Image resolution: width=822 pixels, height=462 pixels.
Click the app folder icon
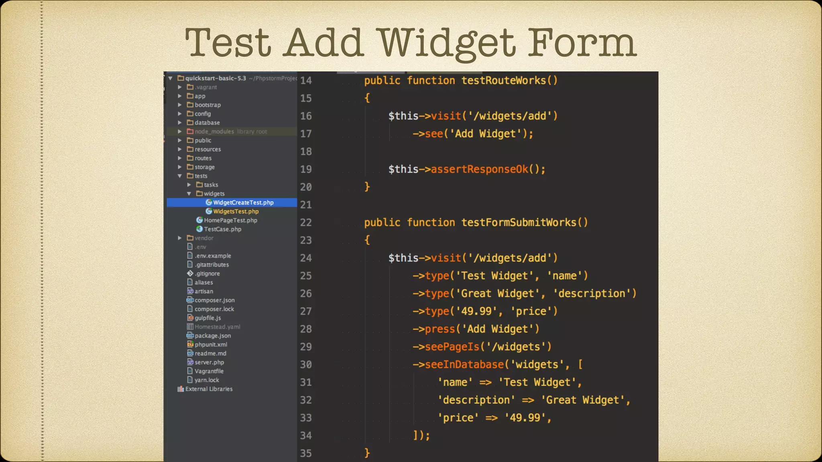(190, 96)
